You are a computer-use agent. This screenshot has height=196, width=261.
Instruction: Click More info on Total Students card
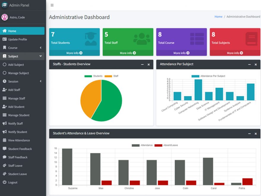(x=74, y=53)
